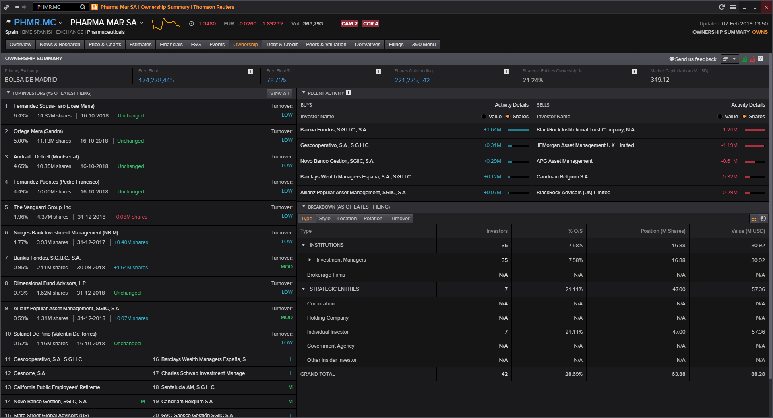This screenshot has height=418, width=773.
Task: Click the Free Float info icon
Action: click(x=250, y=72)
